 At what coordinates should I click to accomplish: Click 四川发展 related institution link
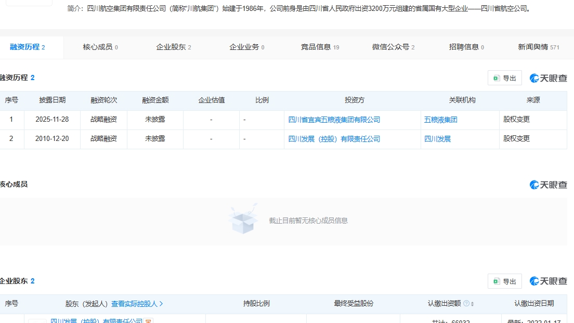click(x=437, y=139)
